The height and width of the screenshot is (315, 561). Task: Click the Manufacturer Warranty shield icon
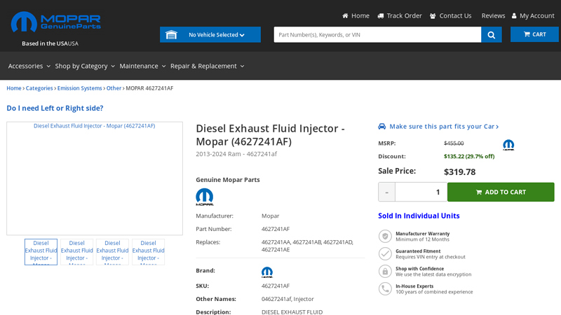pyautogui.click(x=385, y=236)
